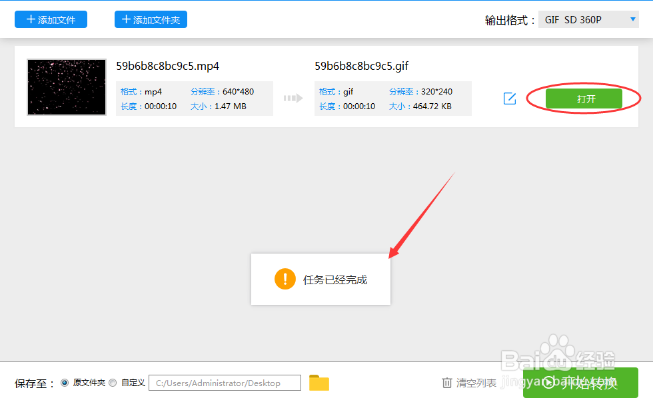Click the 任务已经完成 message text
Image resolution: width=653 pixels, height=404 pixels.
click(x=335, y=280)
